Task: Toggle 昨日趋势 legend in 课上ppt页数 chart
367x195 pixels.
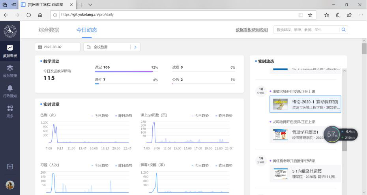Action: 223,116
